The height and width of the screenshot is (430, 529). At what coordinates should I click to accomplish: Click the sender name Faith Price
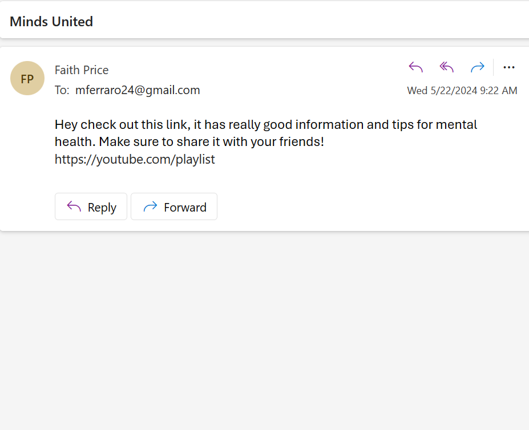coord(82,70)
